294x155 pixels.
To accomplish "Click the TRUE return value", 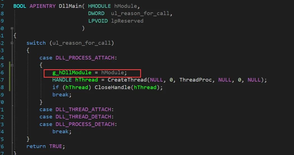I will [x=55, y=146].
